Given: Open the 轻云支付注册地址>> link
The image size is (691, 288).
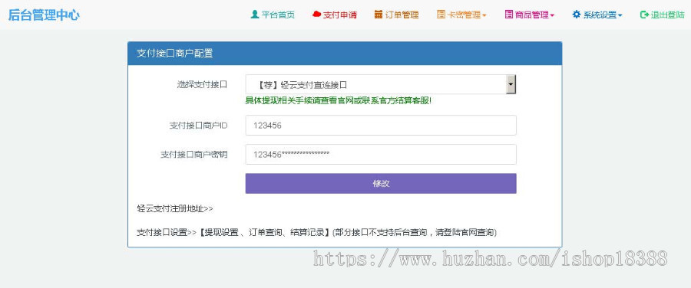Looking at the screenshot, I should [175, 208].
